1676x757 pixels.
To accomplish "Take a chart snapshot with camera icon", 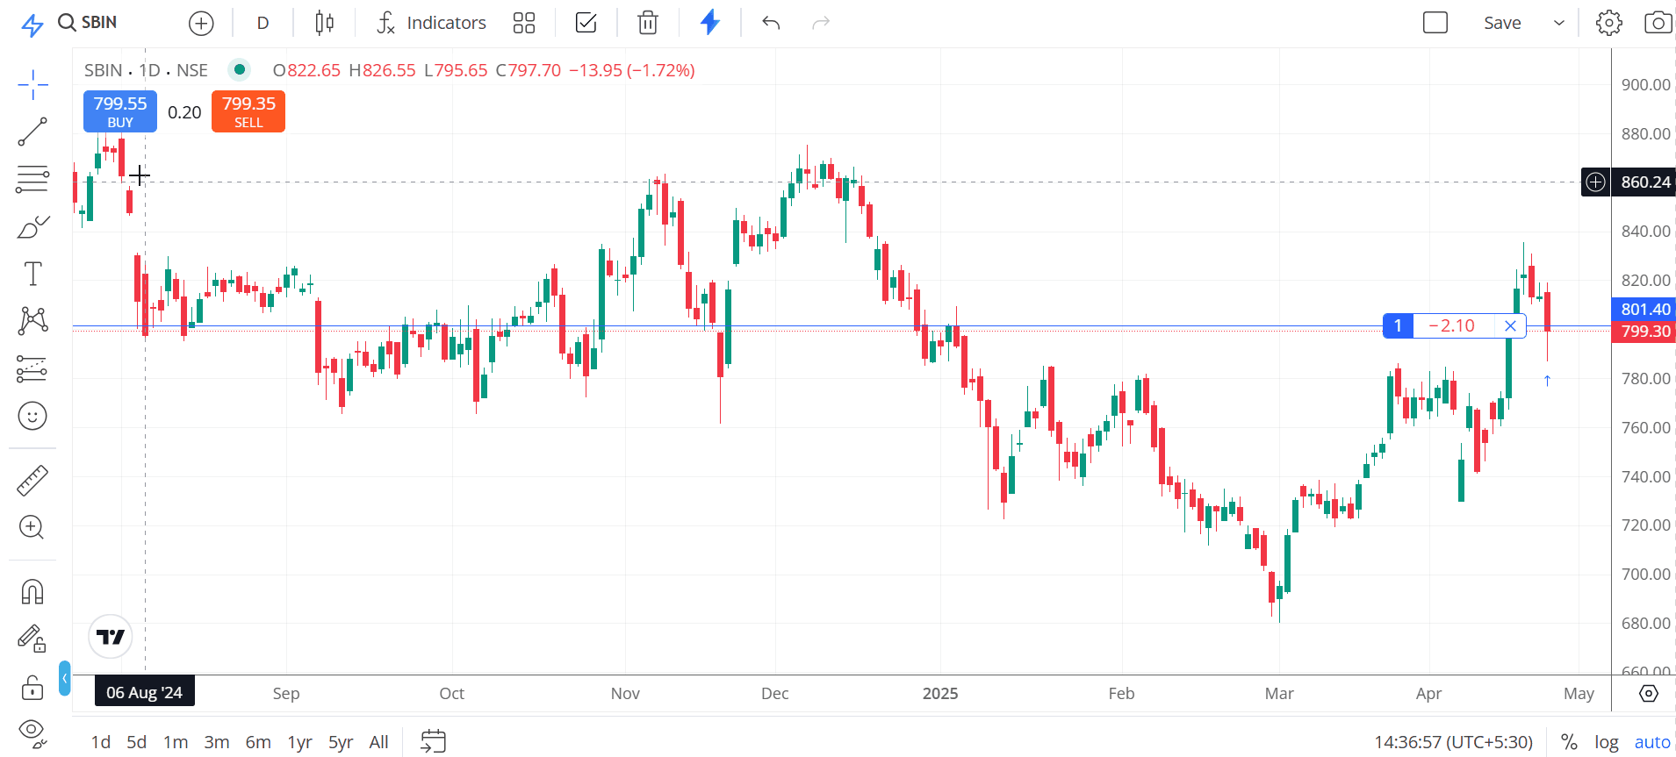I will tap(1658, 23).
